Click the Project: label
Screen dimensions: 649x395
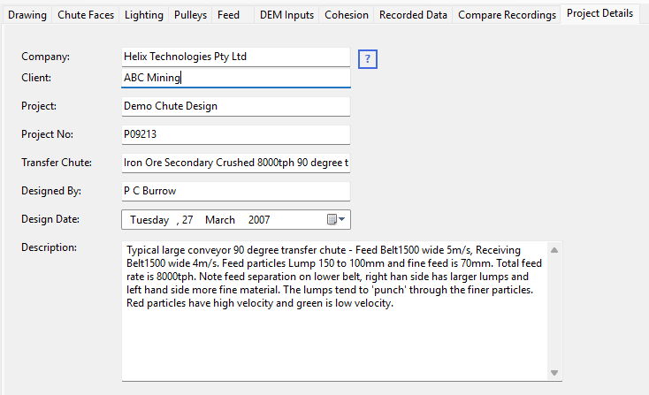tap(39, 106)
